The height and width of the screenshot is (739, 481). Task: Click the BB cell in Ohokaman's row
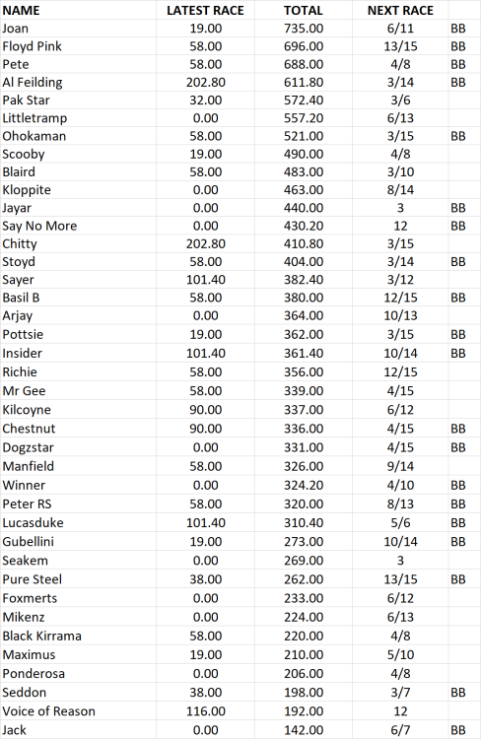(x=458, y=136)
